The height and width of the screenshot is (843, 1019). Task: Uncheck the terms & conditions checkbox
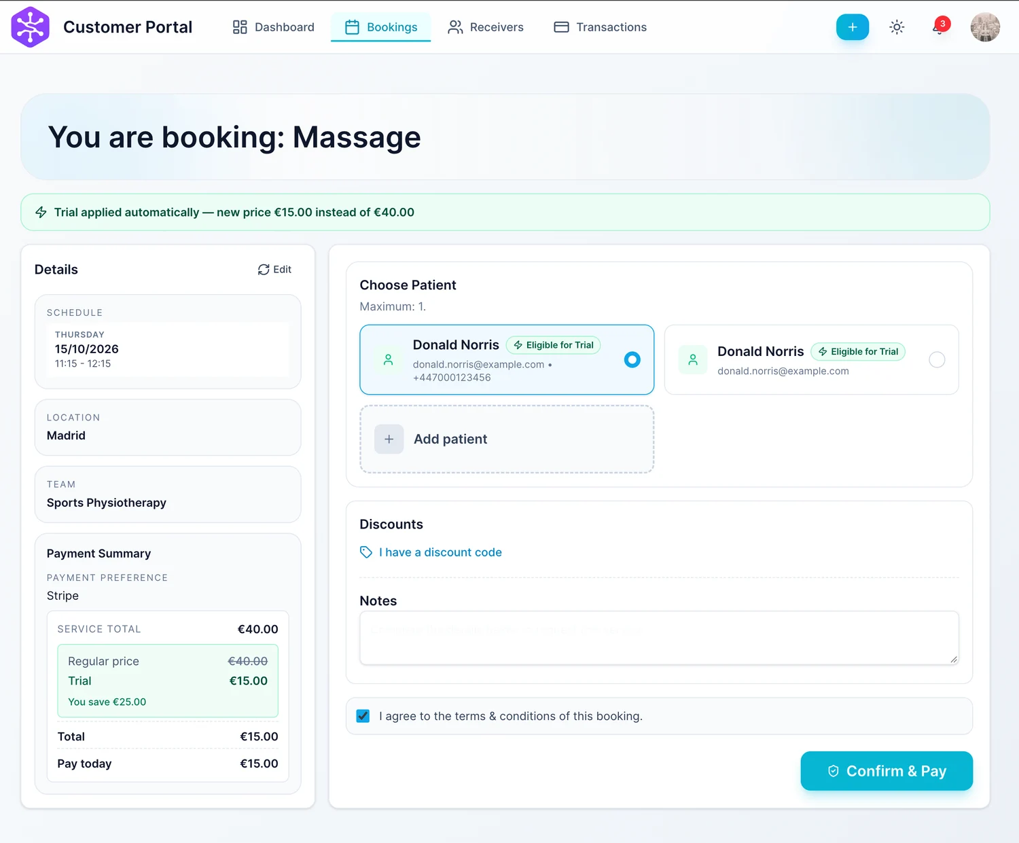click(363, 716)
